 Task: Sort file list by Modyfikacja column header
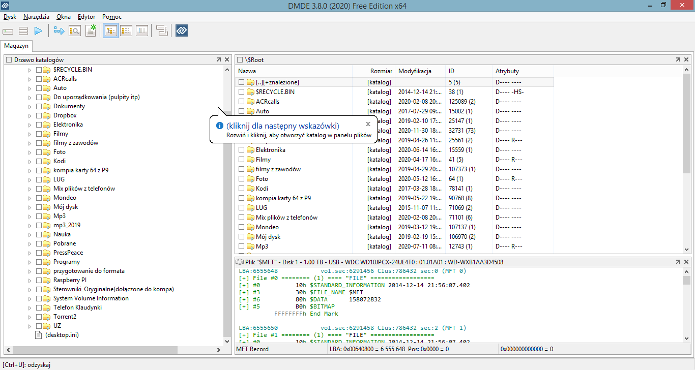tap(420, 71)
